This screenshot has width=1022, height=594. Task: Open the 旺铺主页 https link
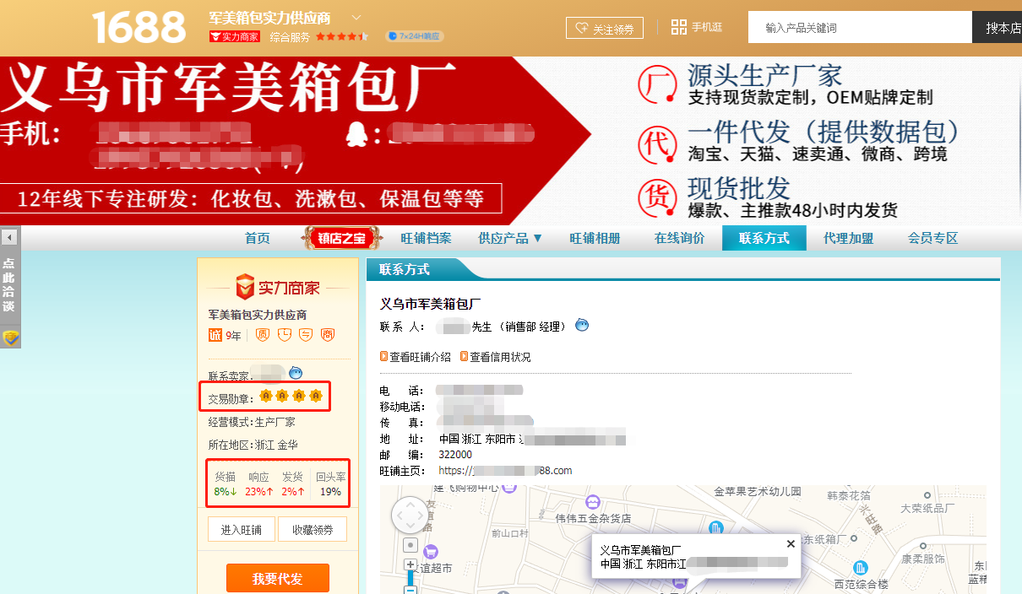point(505,471)
